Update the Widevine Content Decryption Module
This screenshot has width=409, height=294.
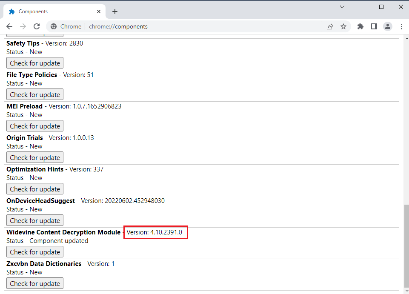coord(35,252)
